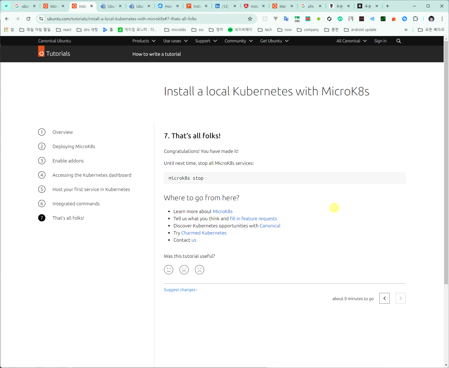Click the Sign in link
The image size is (449, 368).
click(x=380, y=41)
